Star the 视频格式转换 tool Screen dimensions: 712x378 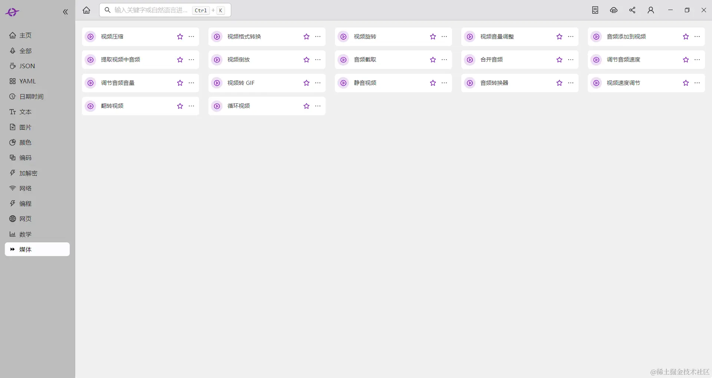coord(306,37)
